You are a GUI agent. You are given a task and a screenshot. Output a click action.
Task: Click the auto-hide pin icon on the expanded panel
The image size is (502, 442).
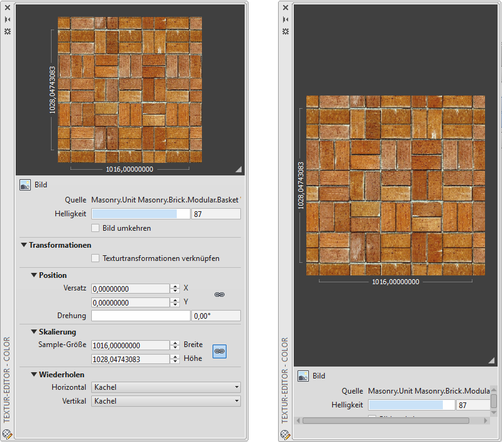(8, 19)
